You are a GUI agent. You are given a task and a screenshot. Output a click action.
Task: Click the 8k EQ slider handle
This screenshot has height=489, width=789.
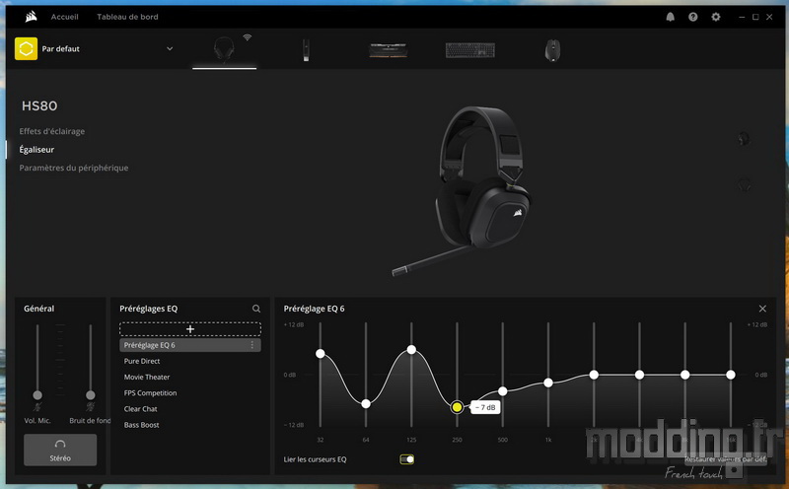coord(684,375)
